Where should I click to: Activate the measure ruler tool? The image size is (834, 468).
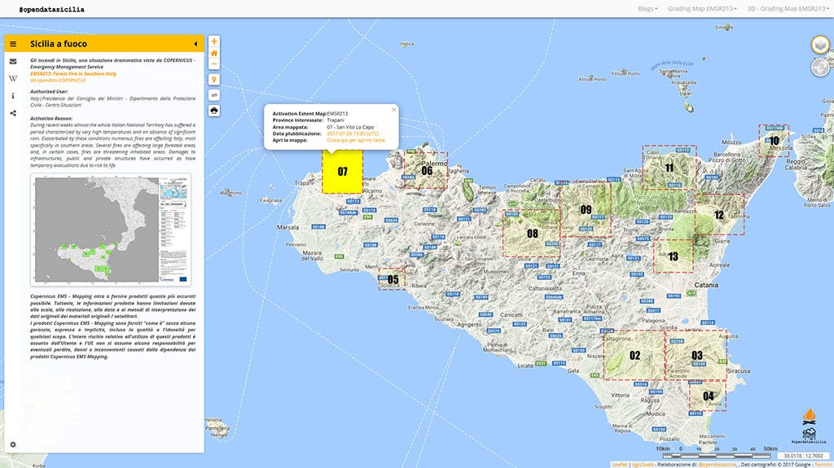click(x=214, y=95)
